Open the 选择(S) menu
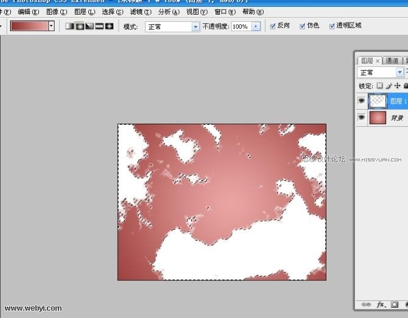The height and width of the screenshot is (318, 408). tap(113, 12)
